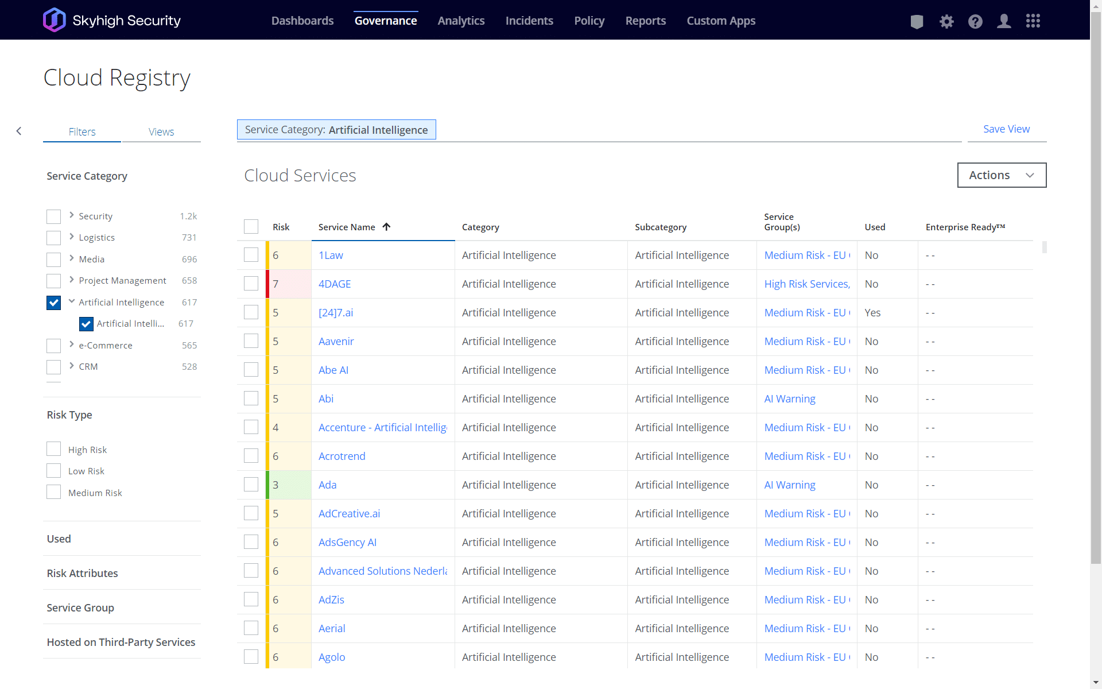This screenshot has width=1102, height=689.
Task: Click the Service Name sort arrow
Action: [x=387, y=227]
